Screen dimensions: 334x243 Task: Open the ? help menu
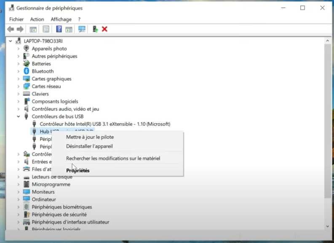pos(79,19)
